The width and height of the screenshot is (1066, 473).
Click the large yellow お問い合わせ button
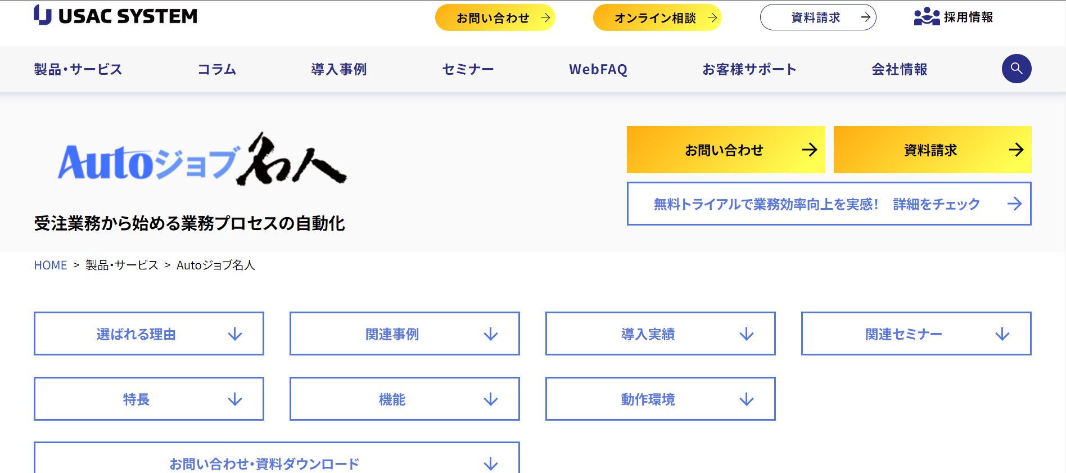coord(726,150)
